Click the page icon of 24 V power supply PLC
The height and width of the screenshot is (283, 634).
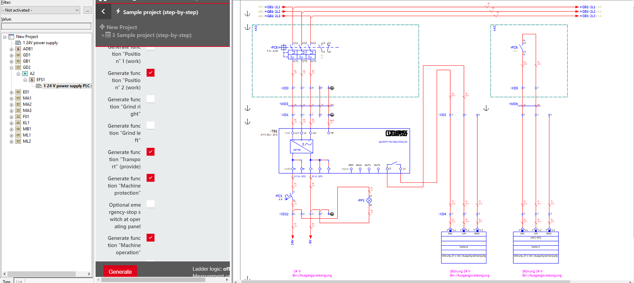39,86
